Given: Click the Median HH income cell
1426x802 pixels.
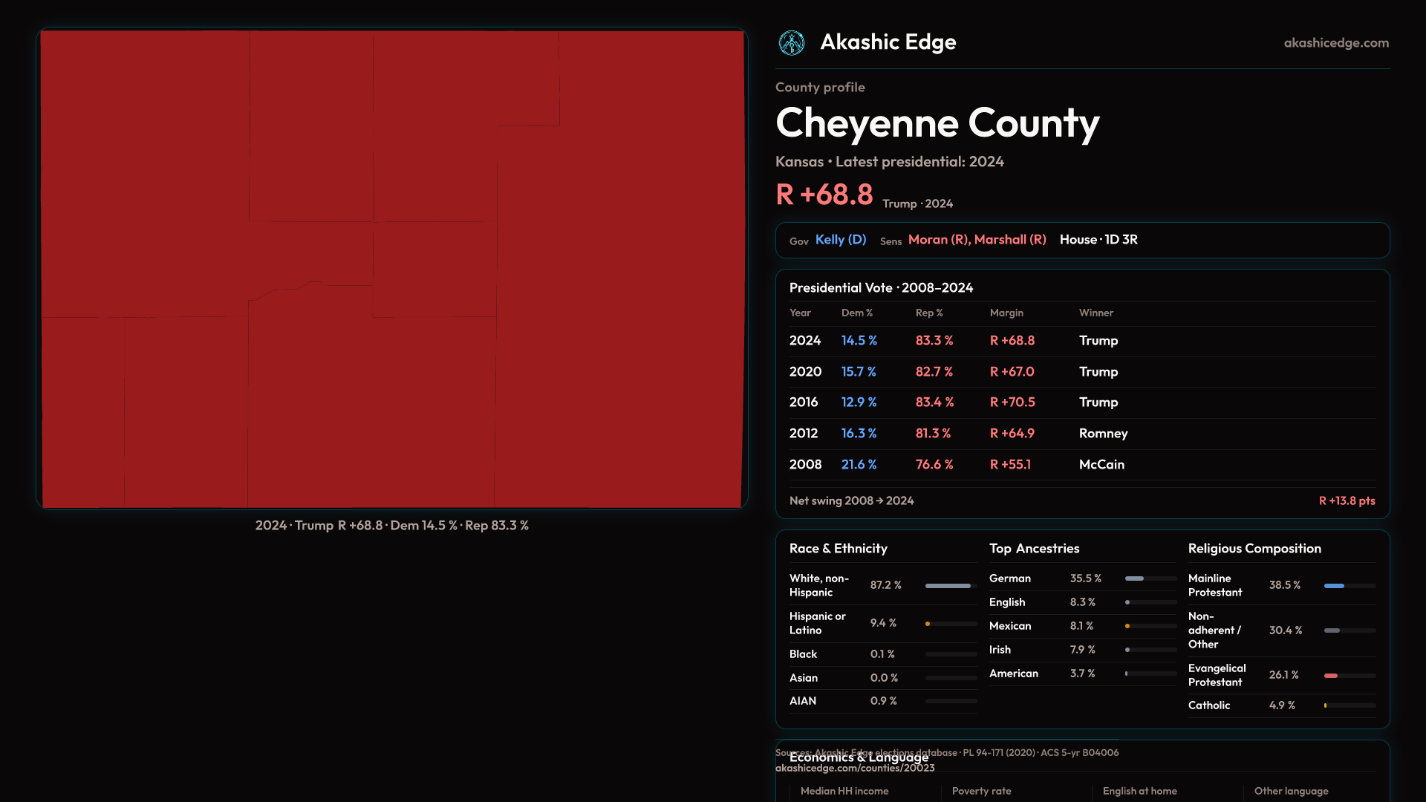Looking at the screenshot, I should pos(844,792).
